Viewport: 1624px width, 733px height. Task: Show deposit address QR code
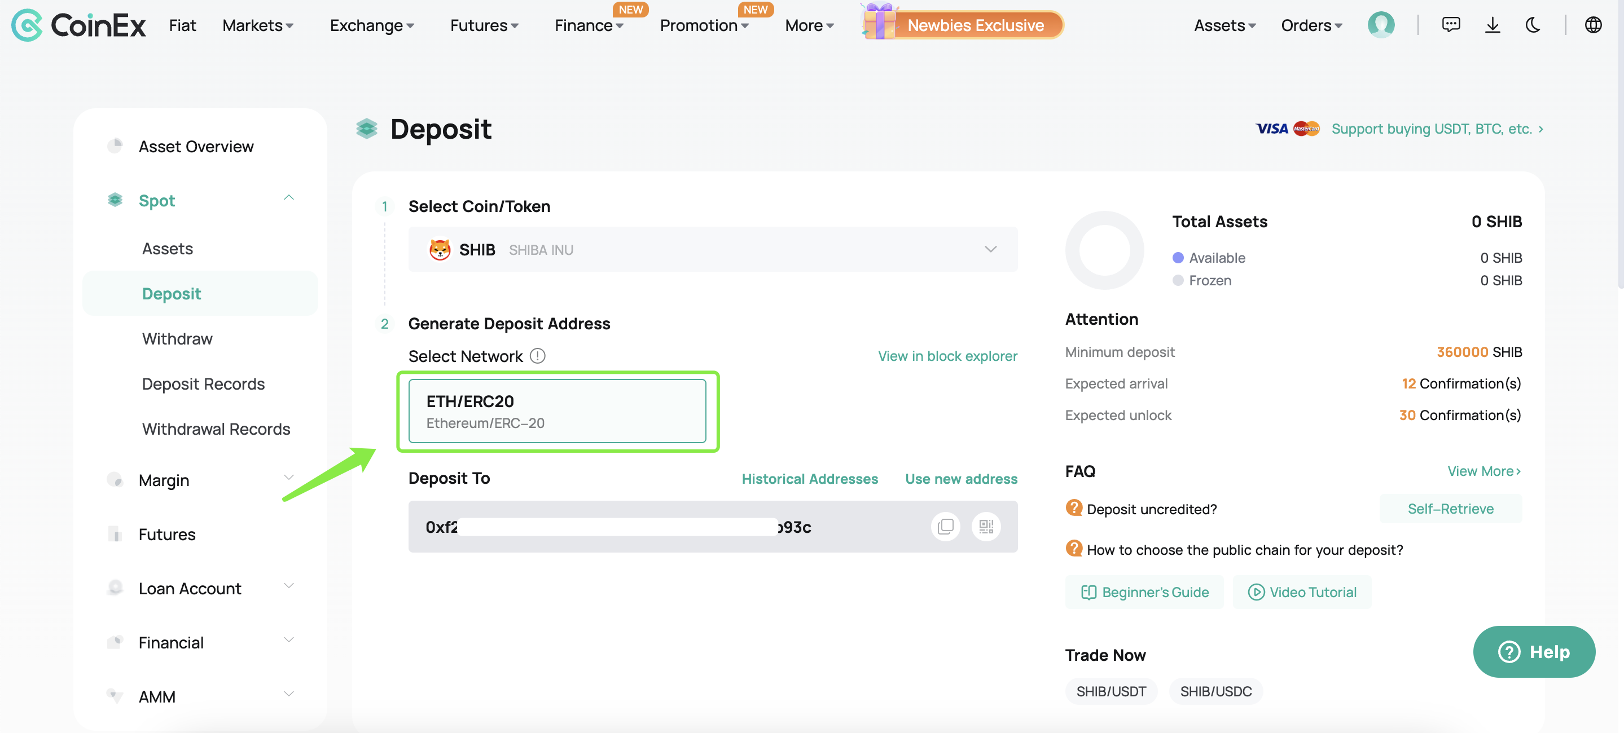[x=986, y=527]
